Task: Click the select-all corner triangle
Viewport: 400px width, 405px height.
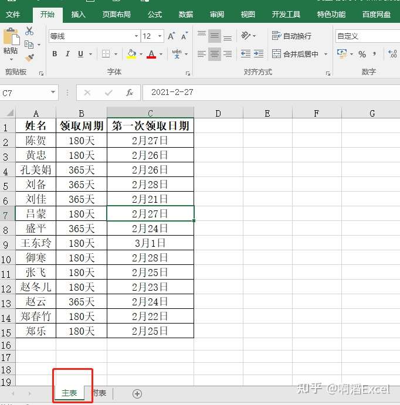Action: [x=10, y=113]
